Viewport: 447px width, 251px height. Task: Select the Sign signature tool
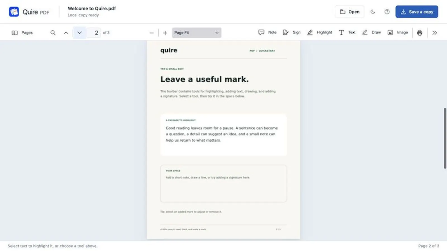click(292, 32)
